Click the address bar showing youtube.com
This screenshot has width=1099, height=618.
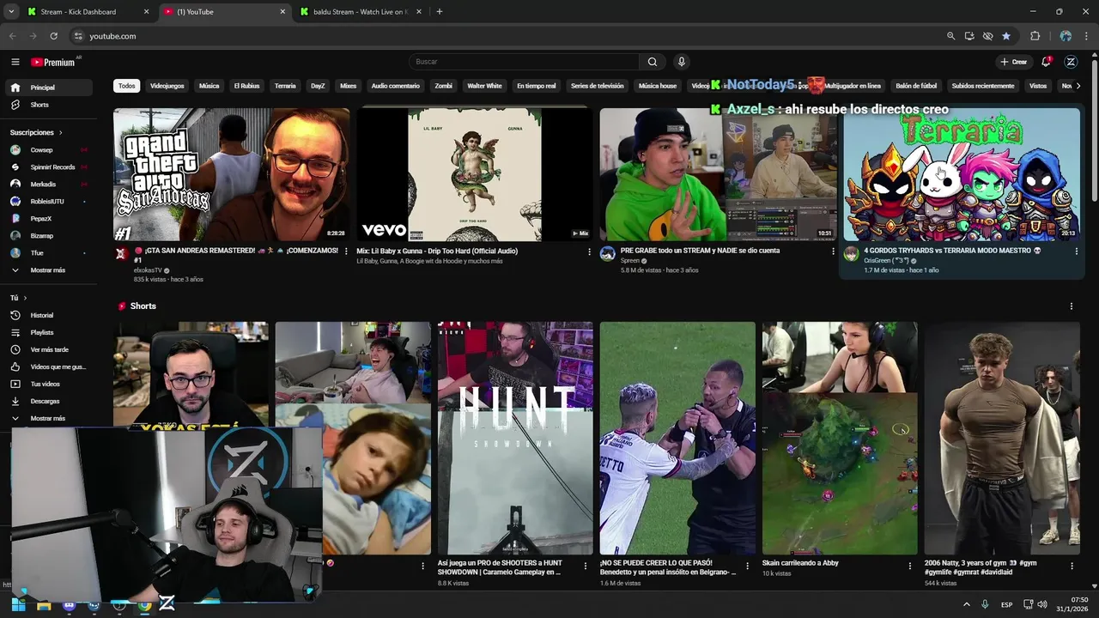tap(507, 36)
